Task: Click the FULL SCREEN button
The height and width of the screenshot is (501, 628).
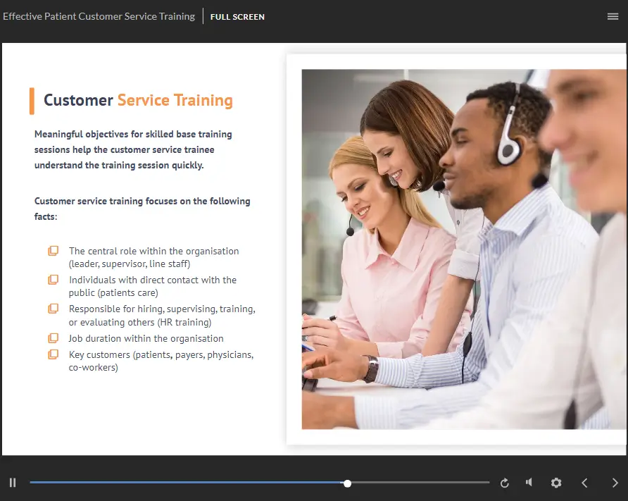Action: 237,17
